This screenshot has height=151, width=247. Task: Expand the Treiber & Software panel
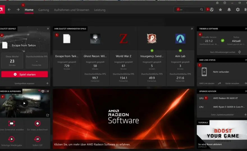point(246,29)
